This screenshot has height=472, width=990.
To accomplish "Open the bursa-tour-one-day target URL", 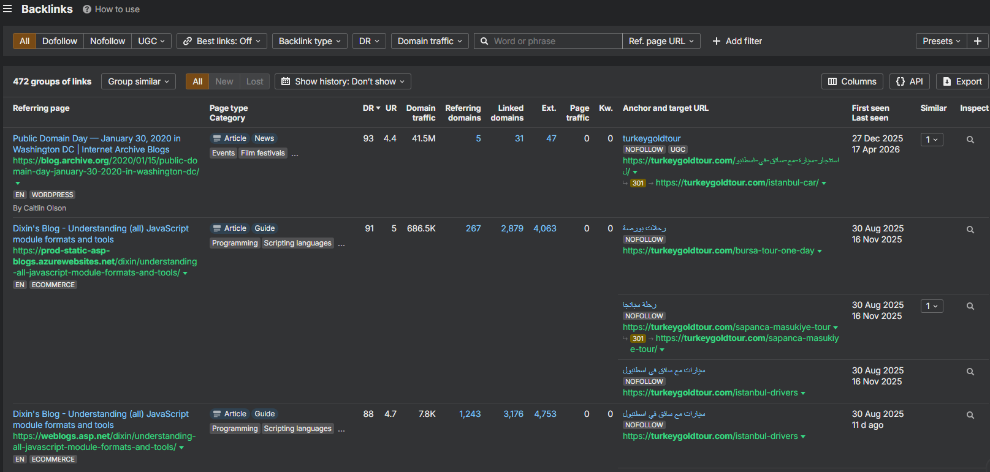I will pyautogui.click(x=718, y=250).
